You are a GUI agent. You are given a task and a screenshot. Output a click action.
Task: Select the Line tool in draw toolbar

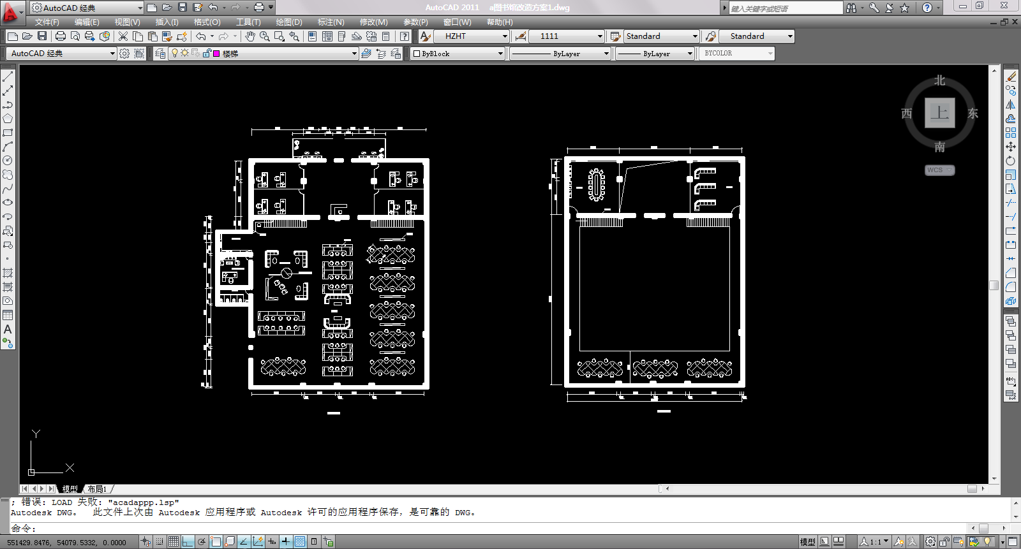[x=8, y=77]
